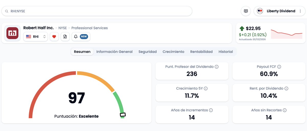The image size is (307, 131).
Task: Open the Seguridad tab
Action: click(148, 52)
